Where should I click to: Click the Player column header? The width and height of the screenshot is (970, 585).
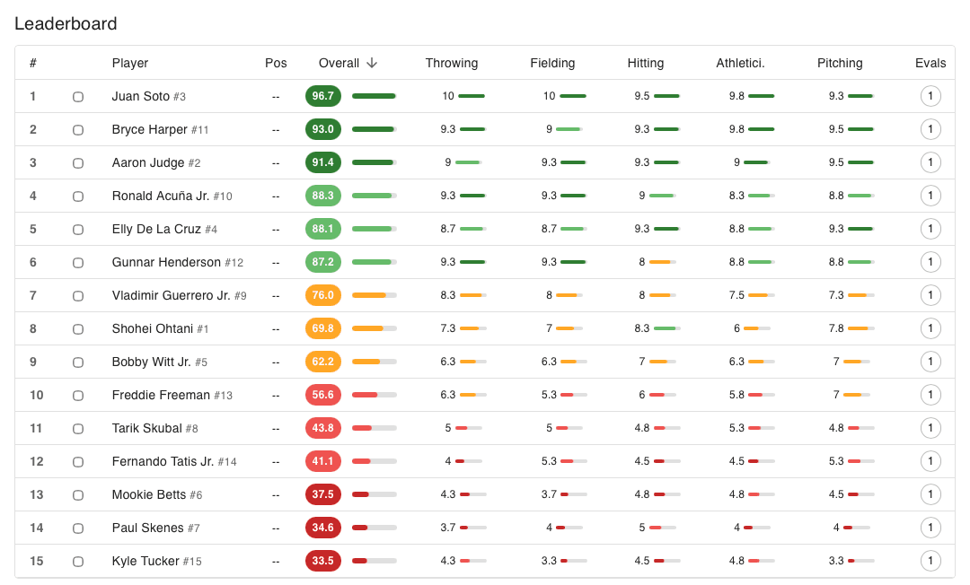click(x=130, y=63)
